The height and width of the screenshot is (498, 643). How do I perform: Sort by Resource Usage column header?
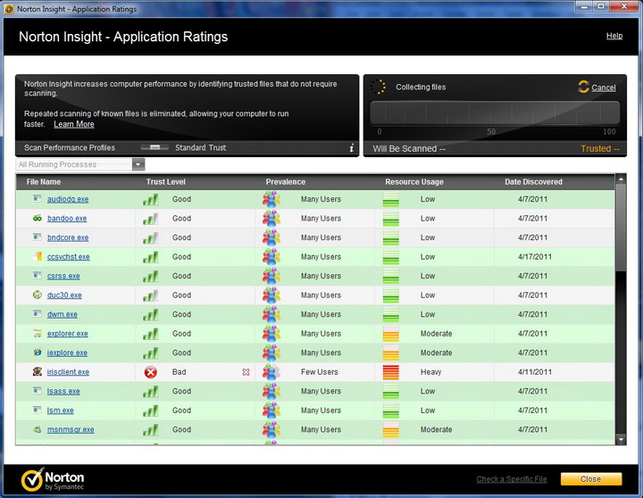pyautogui.click(x=414, y=181)
